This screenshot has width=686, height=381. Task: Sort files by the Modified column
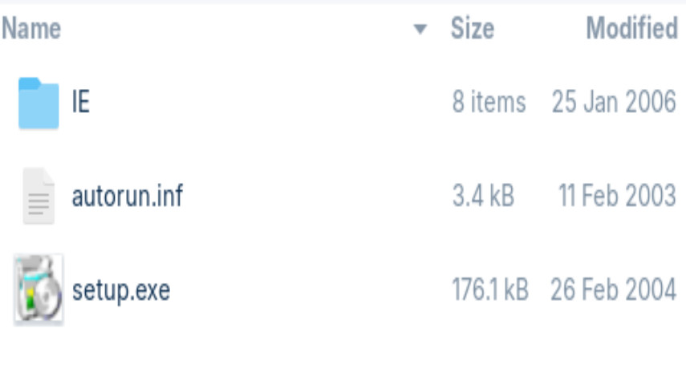[x=631, y=30]
